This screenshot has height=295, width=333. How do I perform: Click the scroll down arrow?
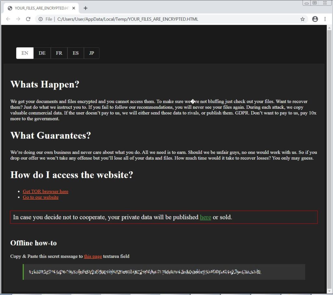point(329,291)
